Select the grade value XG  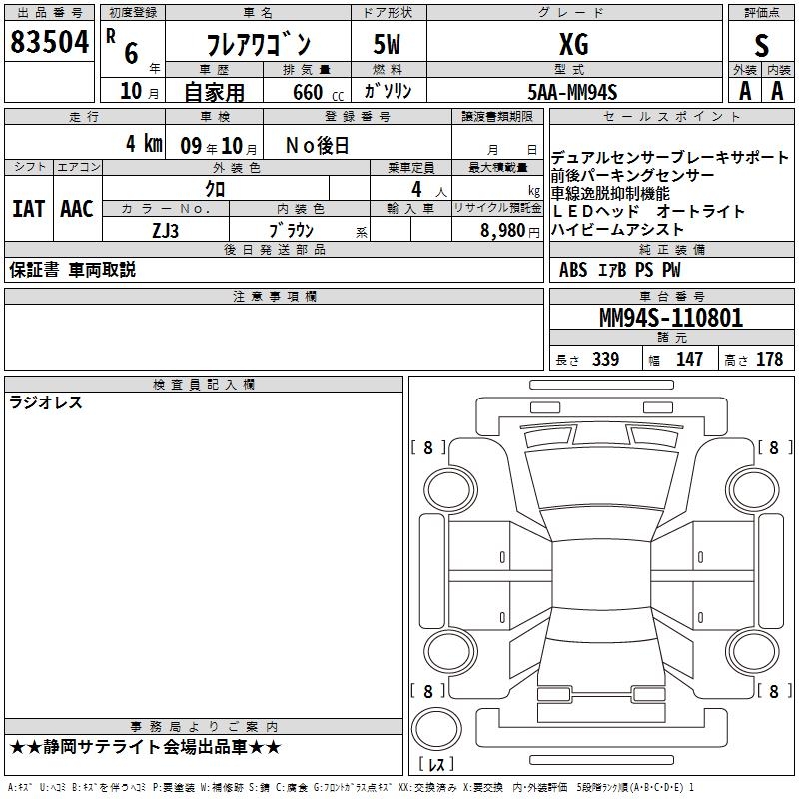click(574, 44)
